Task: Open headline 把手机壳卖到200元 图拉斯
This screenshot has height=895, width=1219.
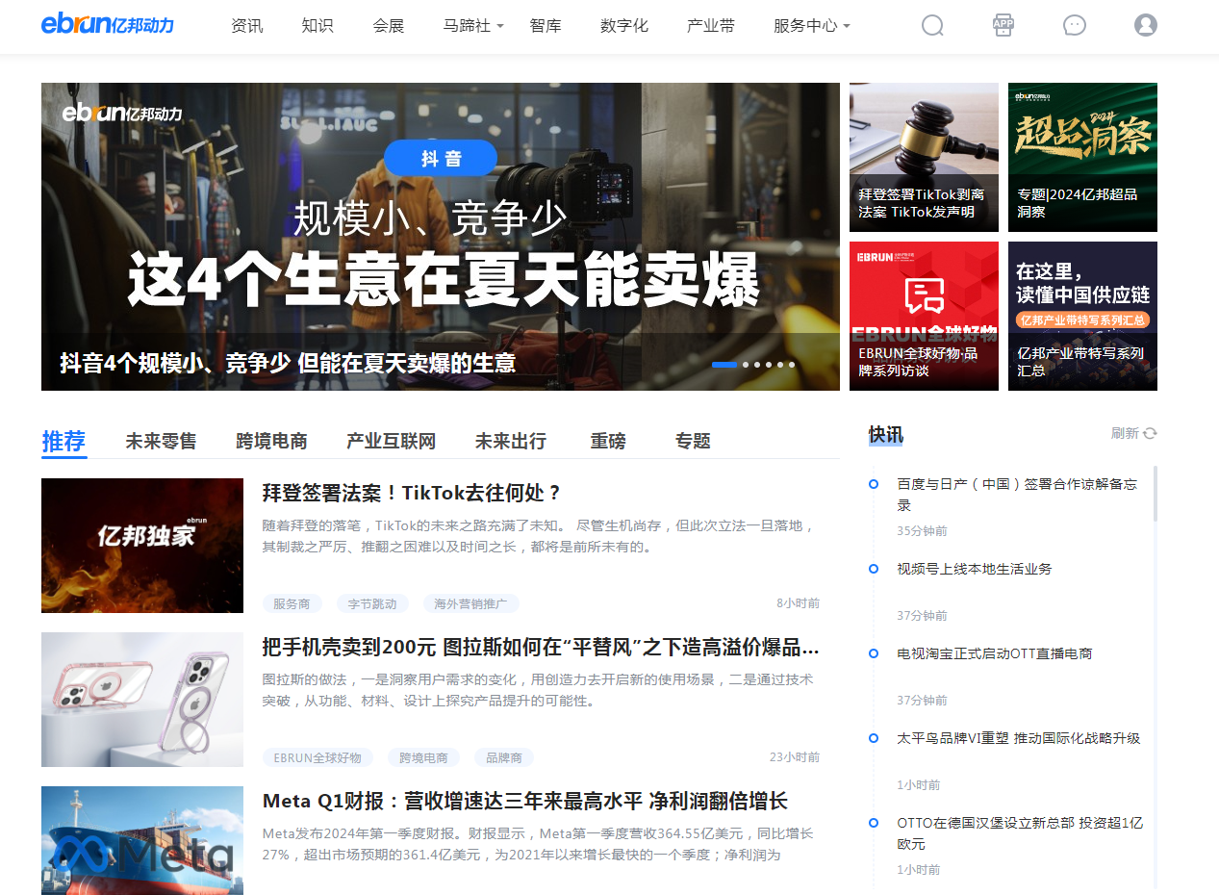Action: click(541, 647)
